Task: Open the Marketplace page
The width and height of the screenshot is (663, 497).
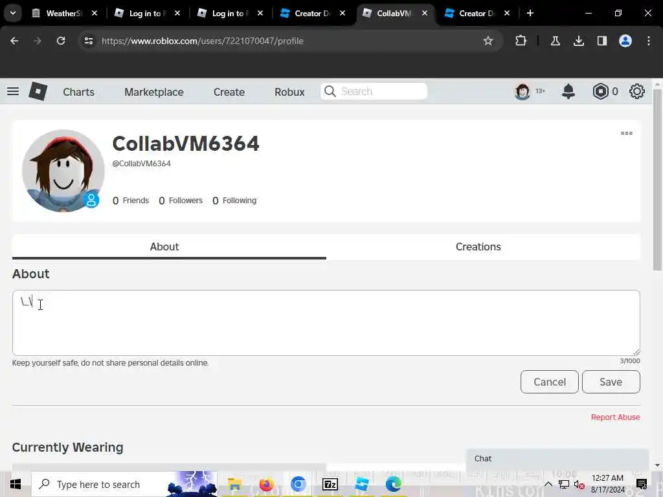Action: pyautogui.click(x=154, y=92)
